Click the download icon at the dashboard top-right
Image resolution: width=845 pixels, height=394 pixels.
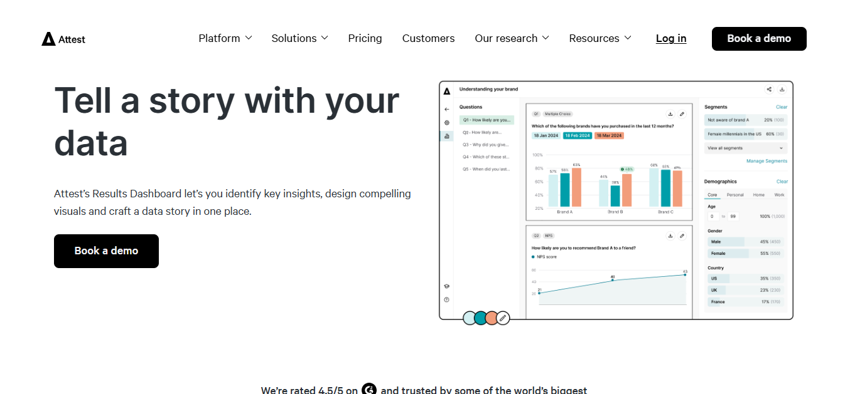(783, 89)
